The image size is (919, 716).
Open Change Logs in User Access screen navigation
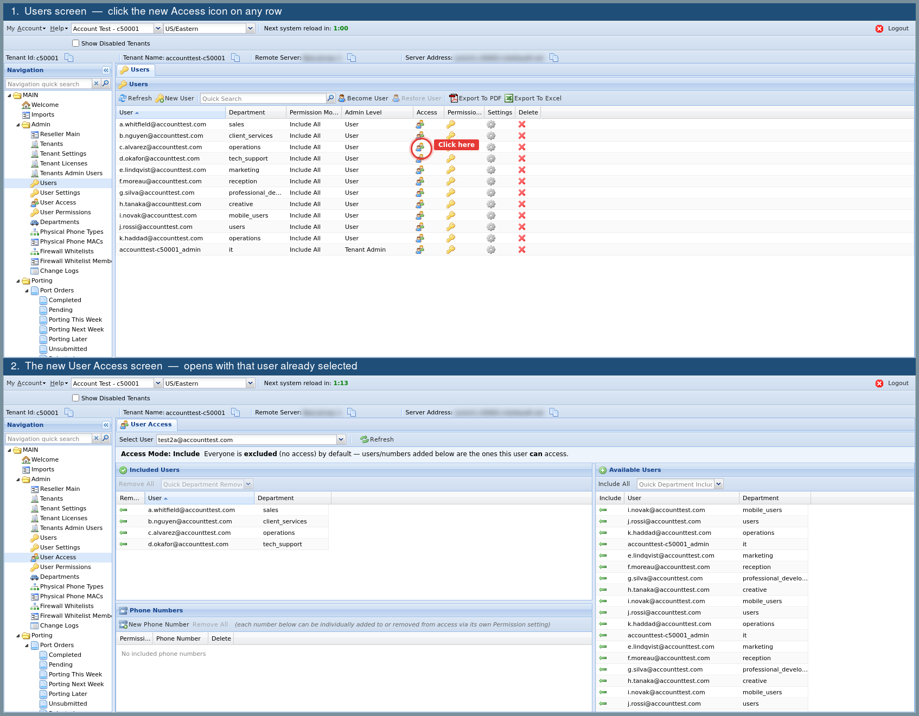[x=59, y=625]
